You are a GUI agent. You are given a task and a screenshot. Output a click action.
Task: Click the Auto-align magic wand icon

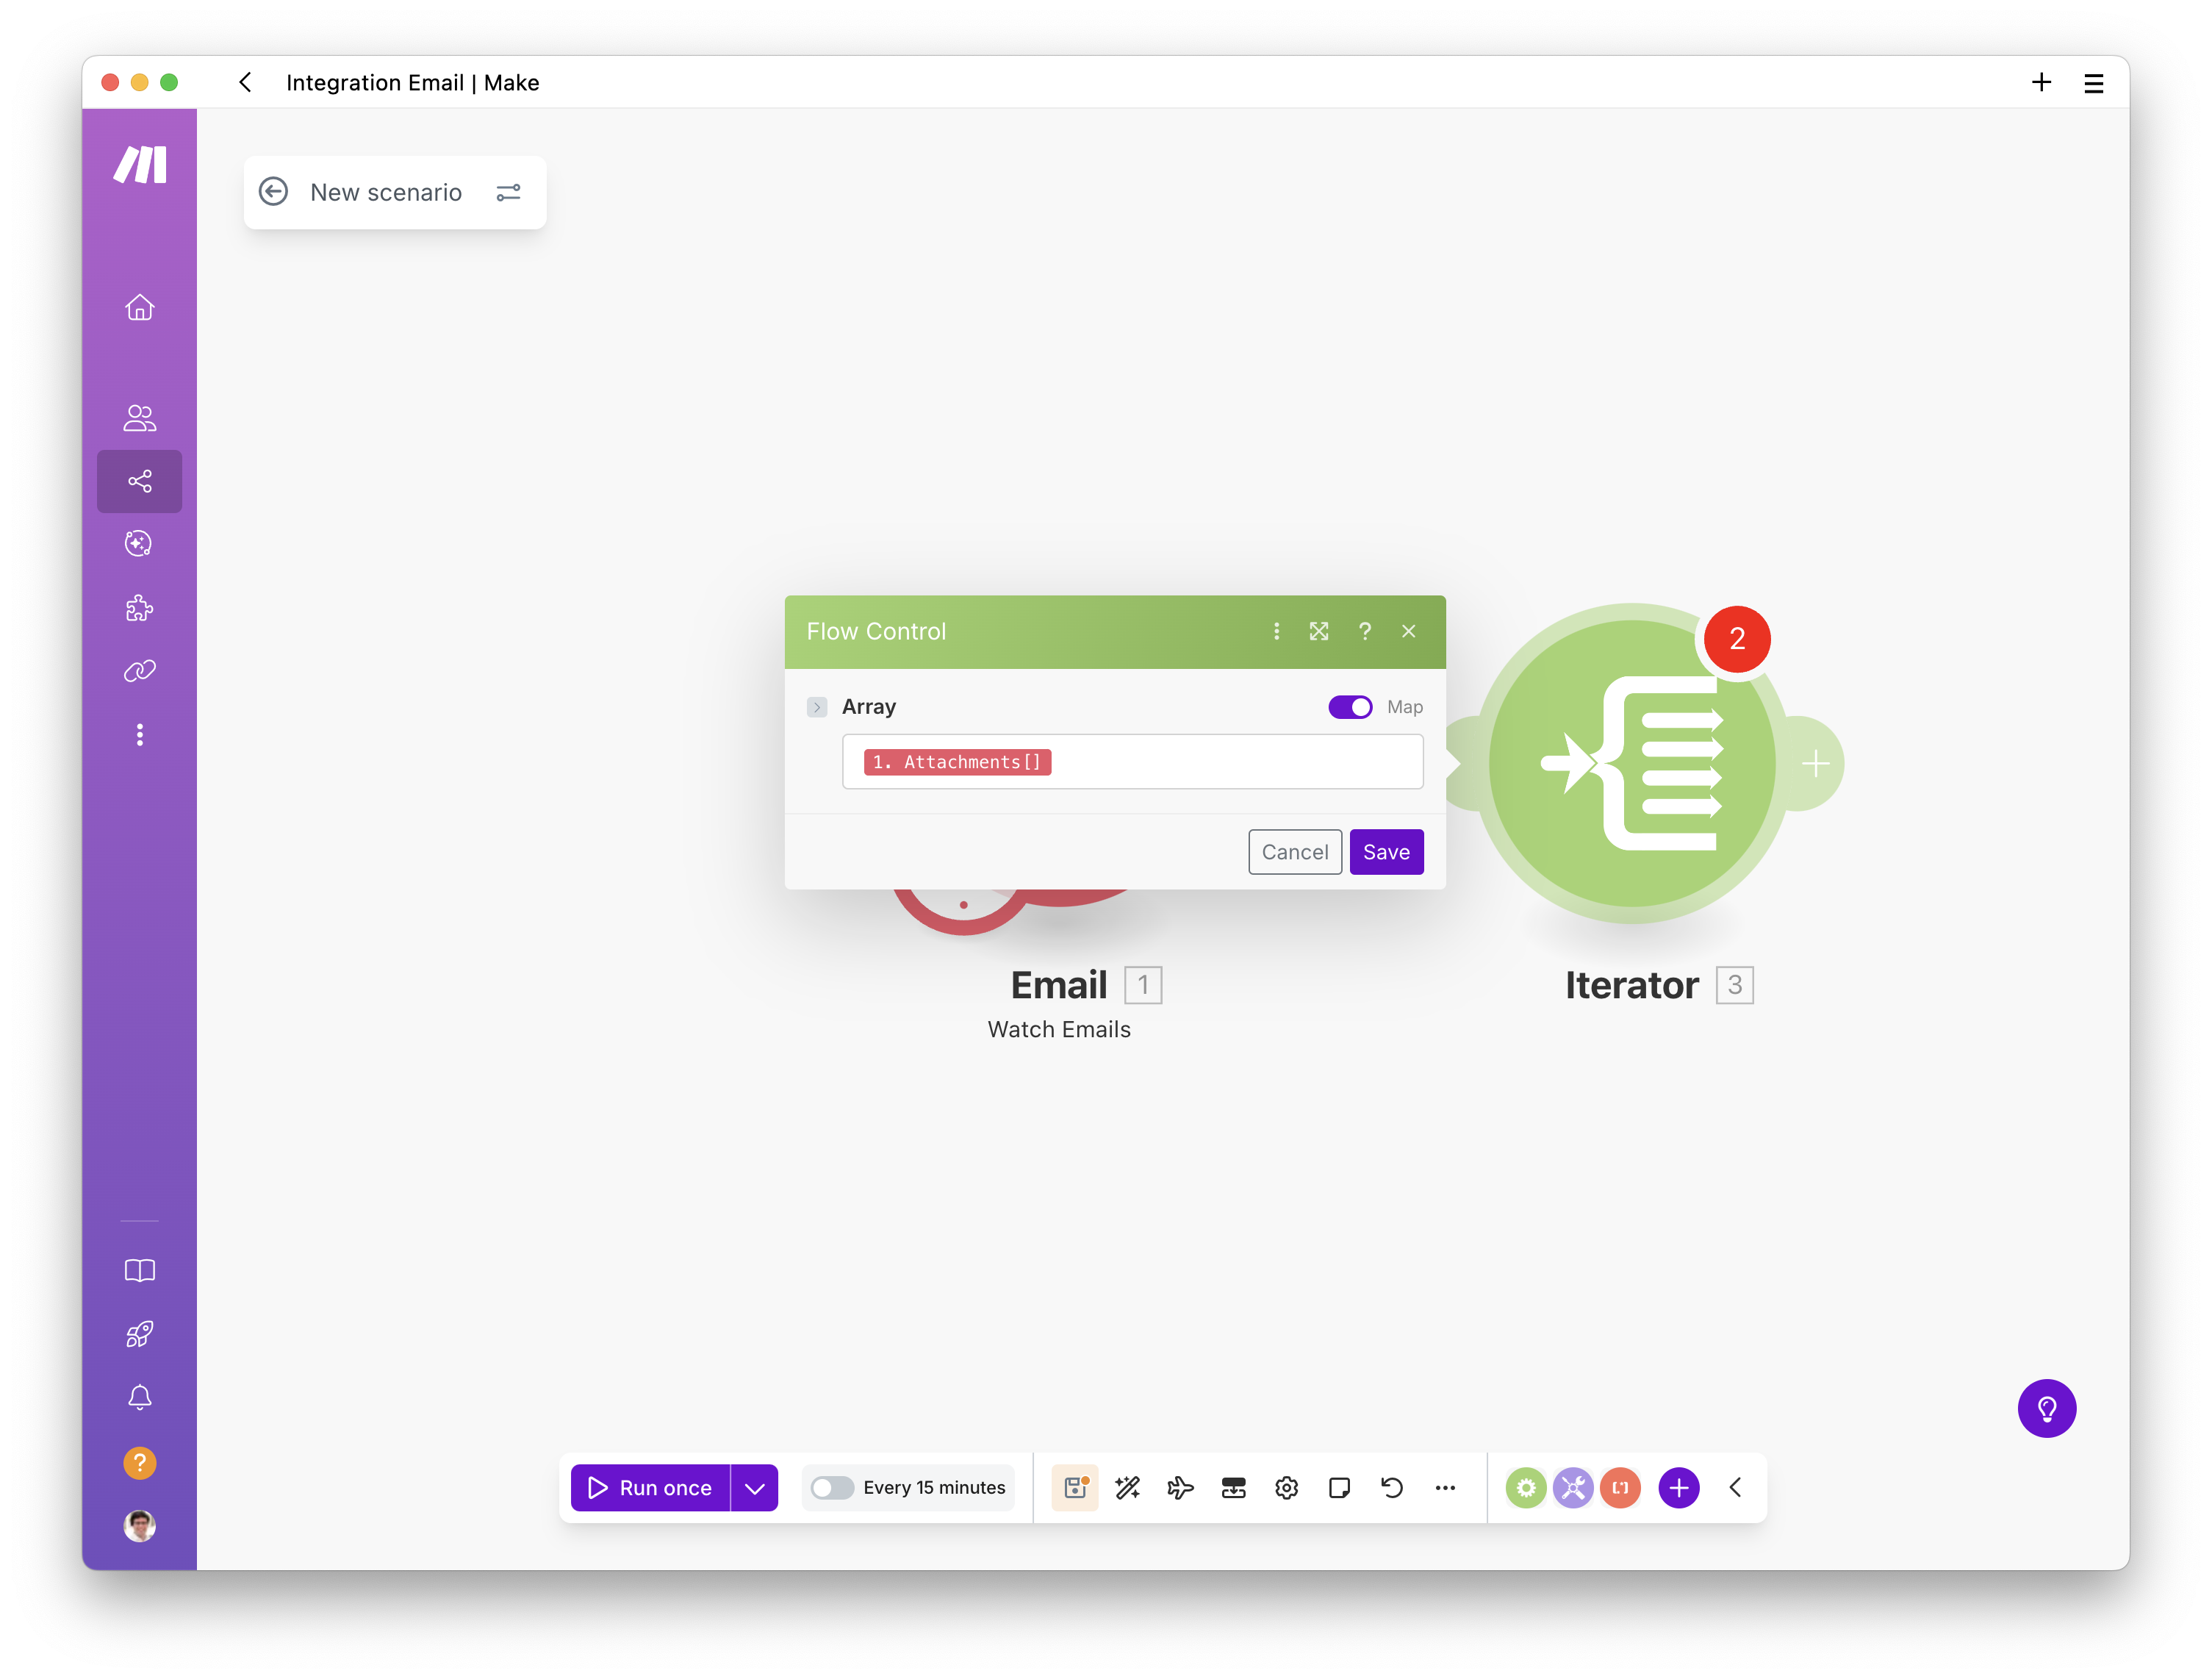click(x=1127, y=1488)
